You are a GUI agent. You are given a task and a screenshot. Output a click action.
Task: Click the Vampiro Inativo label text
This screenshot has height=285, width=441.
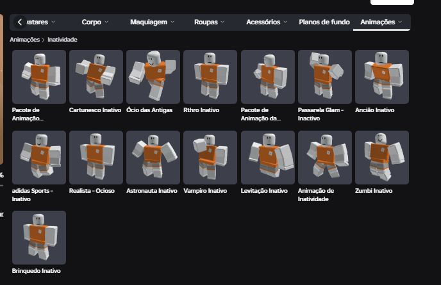click(x=205, y=191)
